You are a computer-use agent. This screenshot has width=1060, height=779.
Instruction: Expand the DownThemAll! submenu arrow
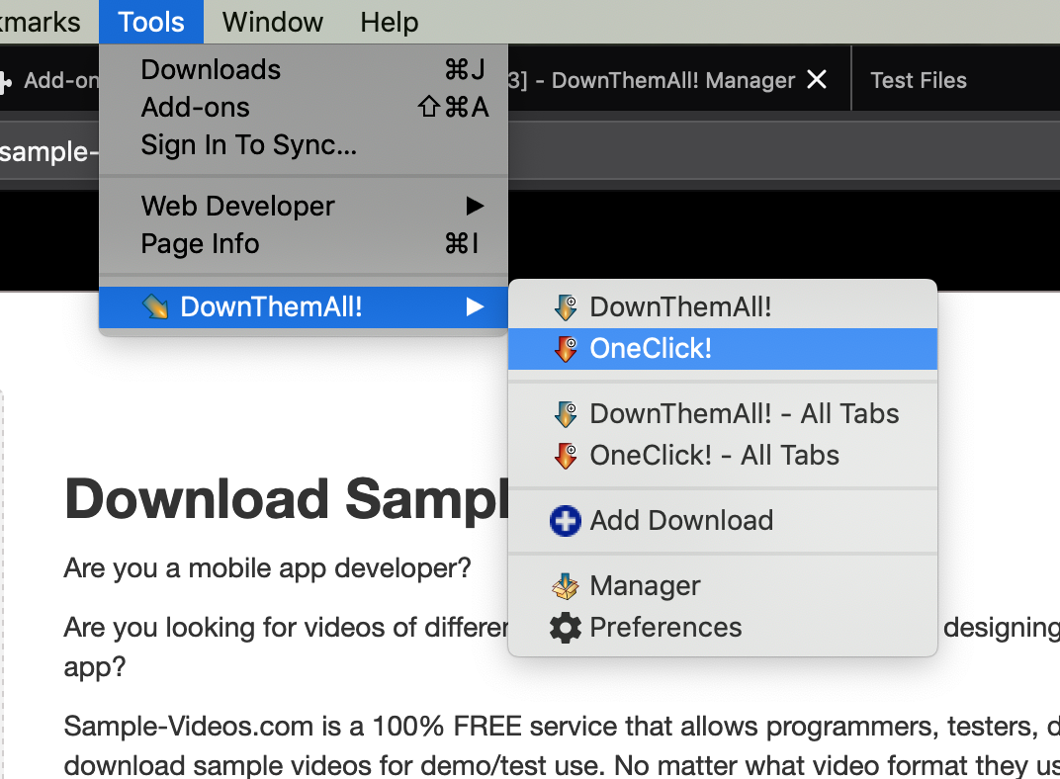click(475, 307)
